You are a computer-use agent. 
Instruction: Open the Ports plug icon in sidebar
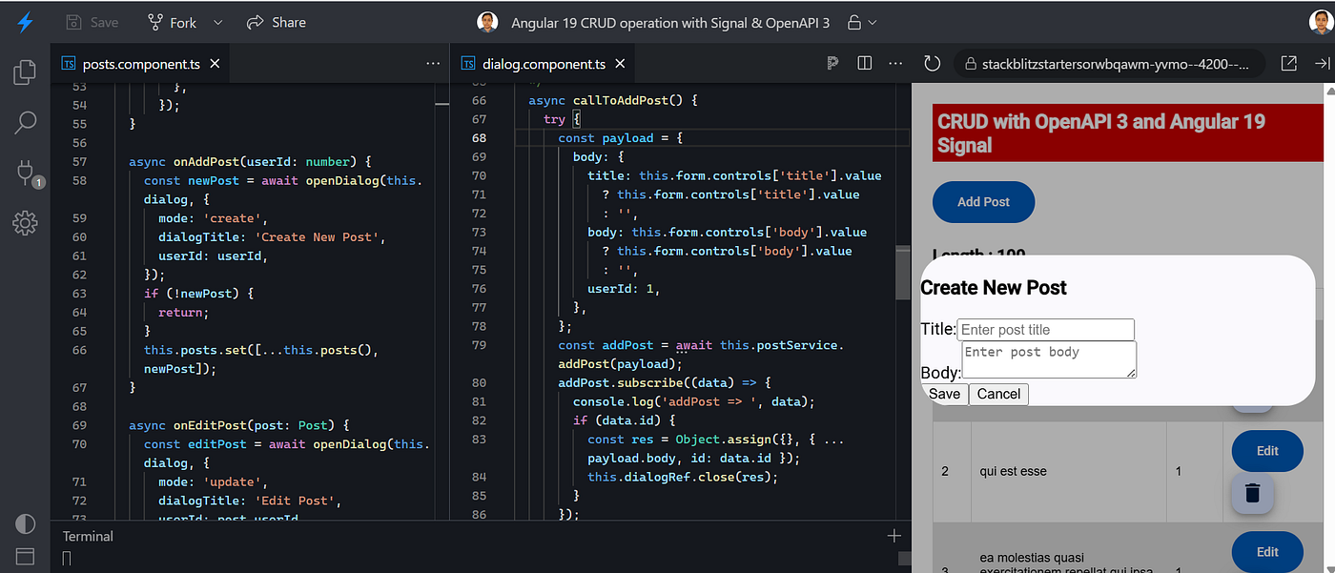click(x=25, y=173)
